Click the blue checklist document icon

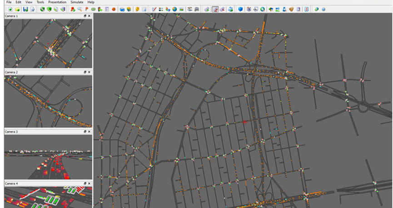(x=307, y=9)
